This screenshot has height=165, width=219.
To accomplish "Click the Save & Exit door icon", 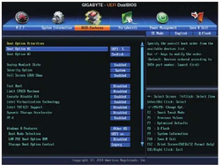I will 198,17.
